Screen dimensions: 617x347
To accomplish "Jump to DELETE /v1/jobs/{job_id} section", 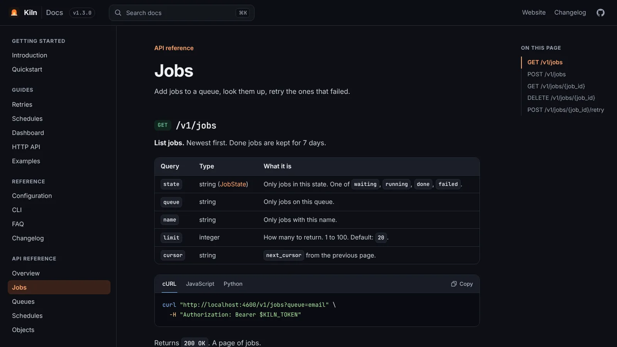I will click(561, 98).
